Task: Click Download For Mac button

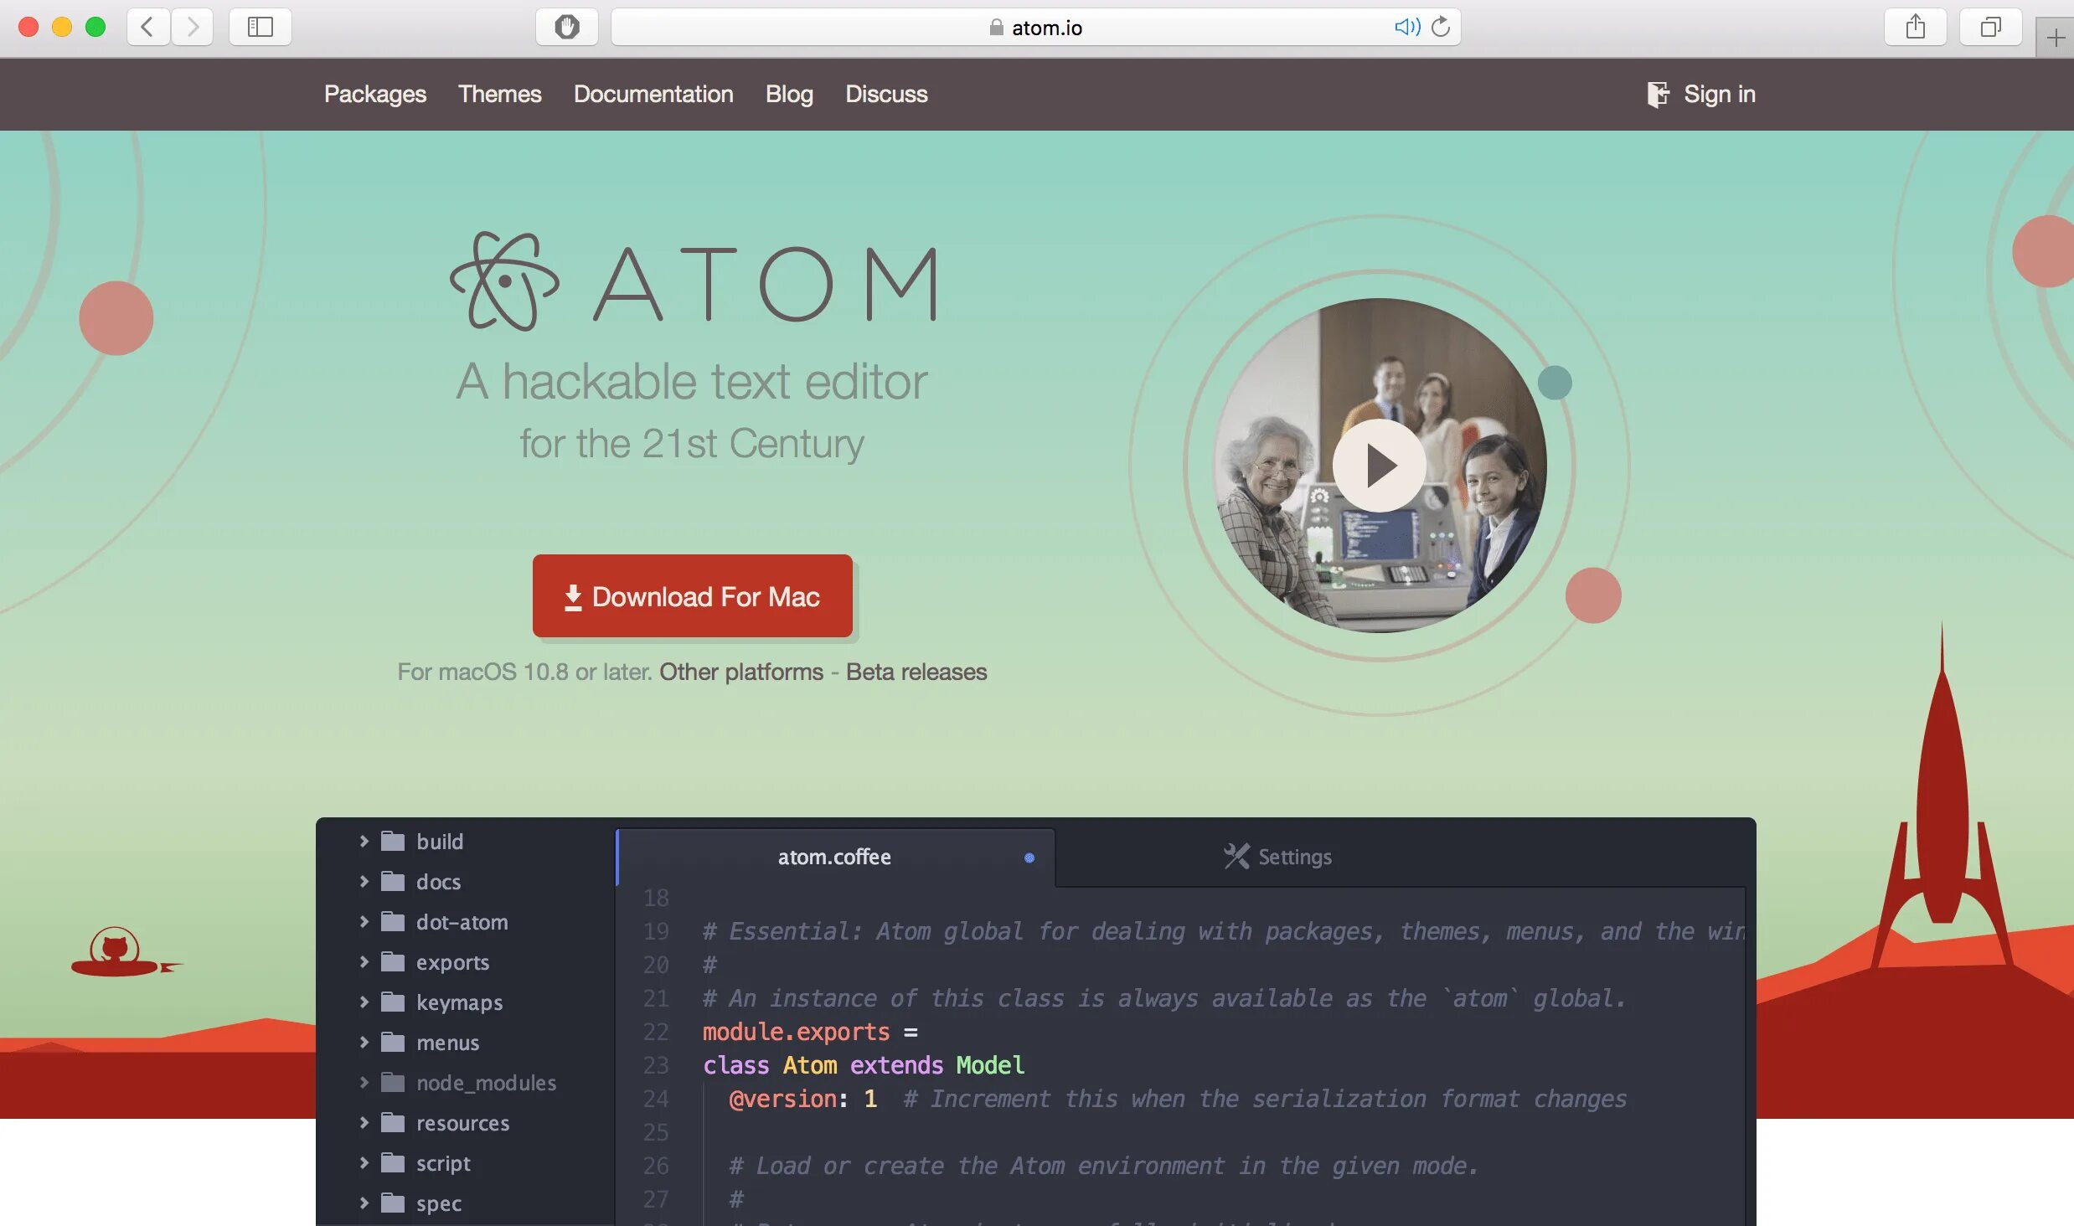Action: click(x=693, y=595)
